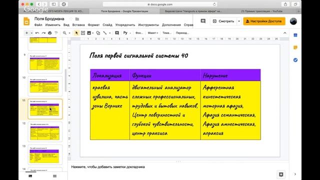Click the Тема theme button
The height and width of the screenshot is (180, 320).
click(166, 33)
